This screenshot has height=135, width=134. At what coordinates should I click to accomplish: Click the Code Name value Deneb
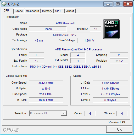pyautogui.click(x=48, y=29)
